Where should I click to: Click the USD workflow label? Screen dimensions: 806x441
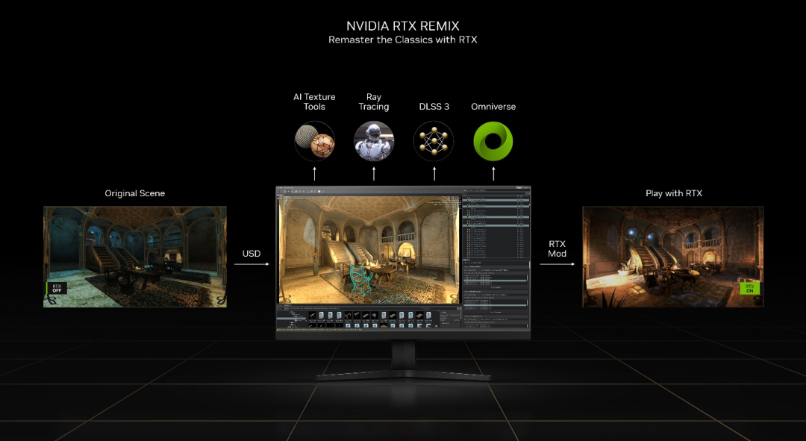pos(251,253)
